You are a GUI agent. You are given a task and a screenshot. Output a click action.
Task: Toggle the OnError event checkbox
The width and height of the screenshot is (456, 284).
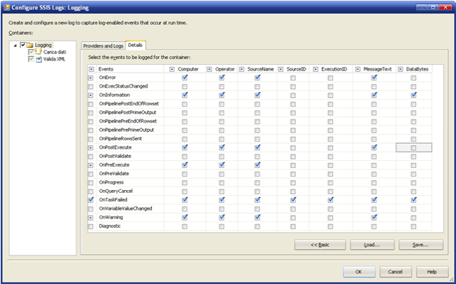(x=90, y=78)
